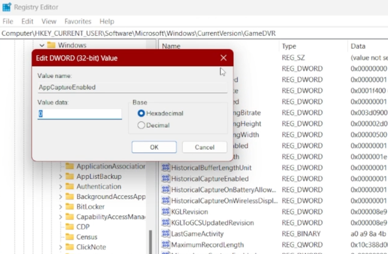Viewport: 388px width, 254px height.
Task: Expand the Authentication key
Action: coord(61,186)
